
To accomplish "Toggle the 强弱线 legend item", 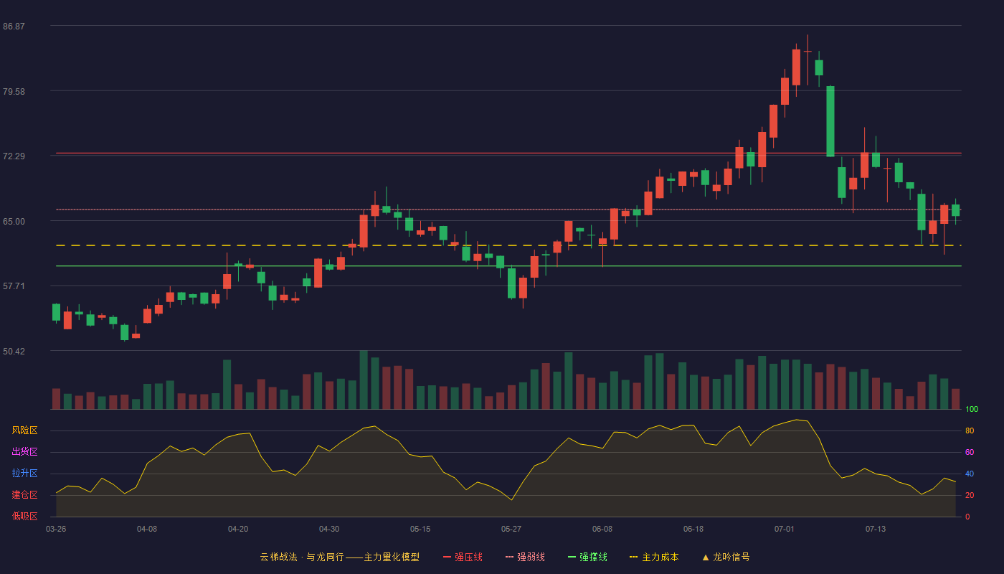I will (525, 557).
